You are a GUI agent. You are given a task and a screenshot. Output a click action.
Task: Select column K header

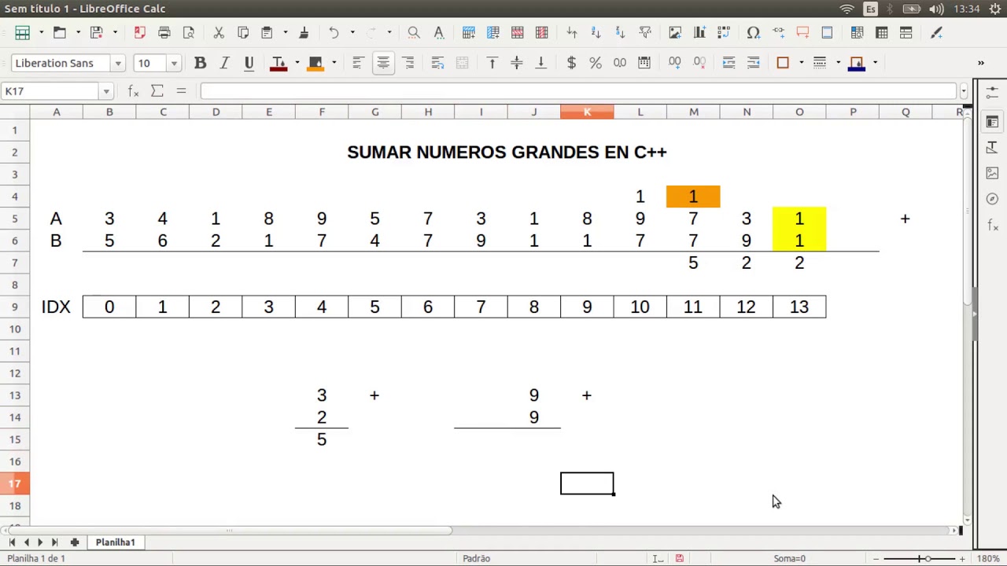click(x=587, y=112)
